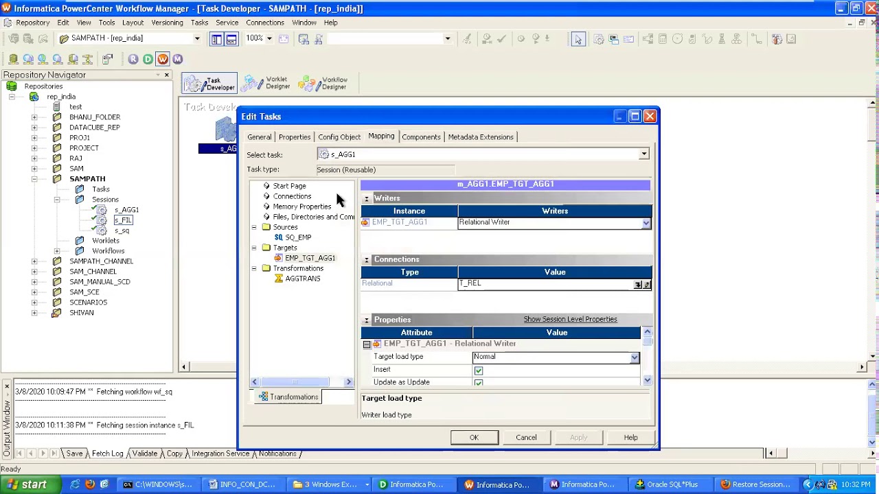Collapse the Sources node in mapping tree

click(x=254, y=227)
